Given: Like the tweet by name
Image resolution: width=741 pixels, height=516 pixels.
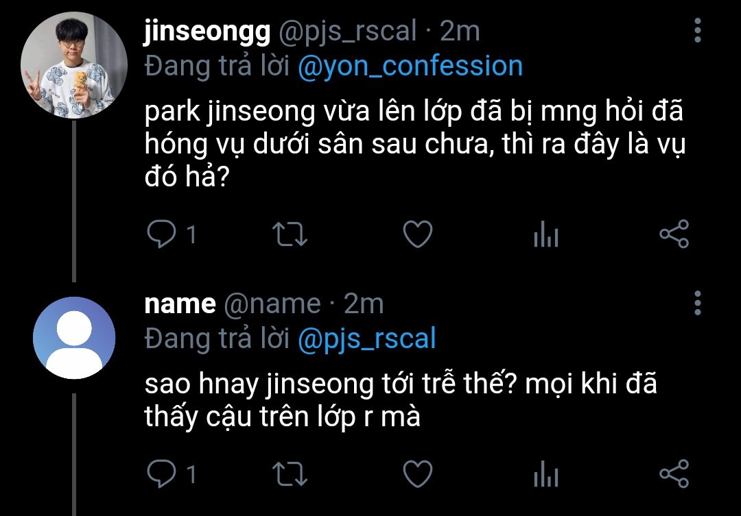Looking at the screenshot, I should (x=416, y=474).
